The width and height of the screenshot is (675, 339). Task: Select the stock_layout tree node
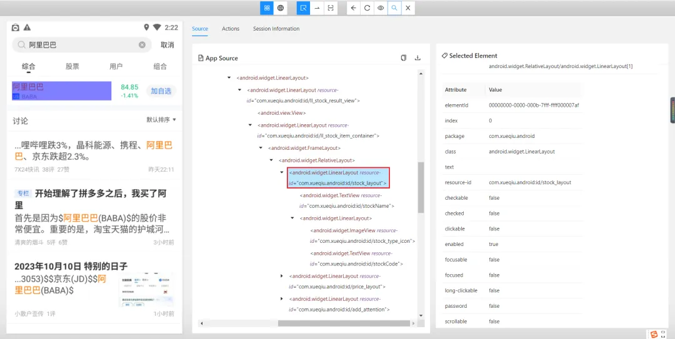pos(338,178)
